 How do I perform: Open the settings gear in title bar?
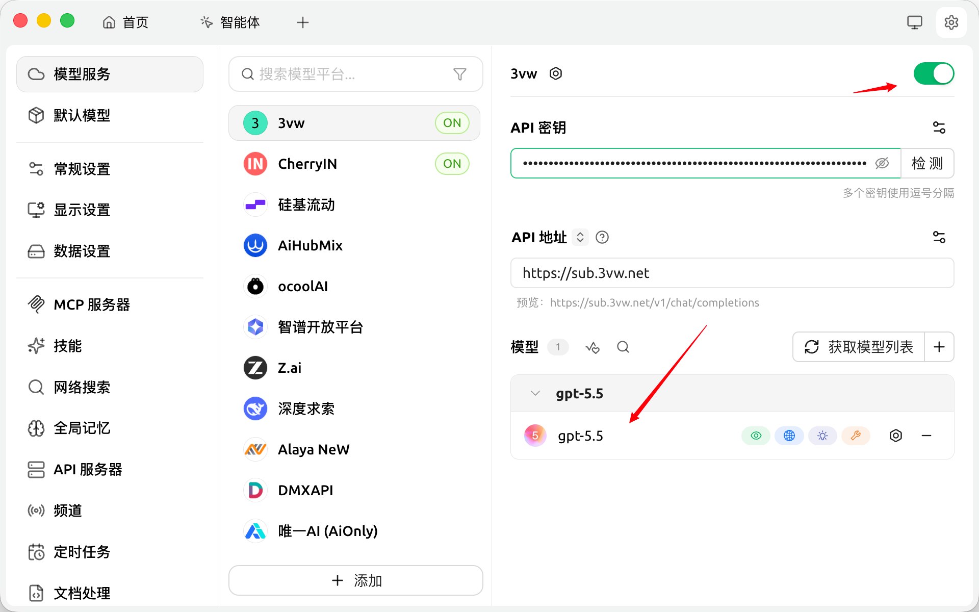click(951, 22)
